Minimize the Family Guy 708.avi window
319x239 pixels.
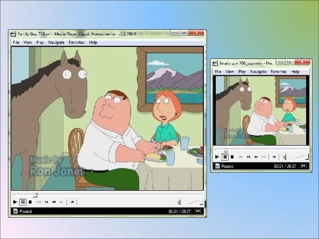(x=175, y=33)
